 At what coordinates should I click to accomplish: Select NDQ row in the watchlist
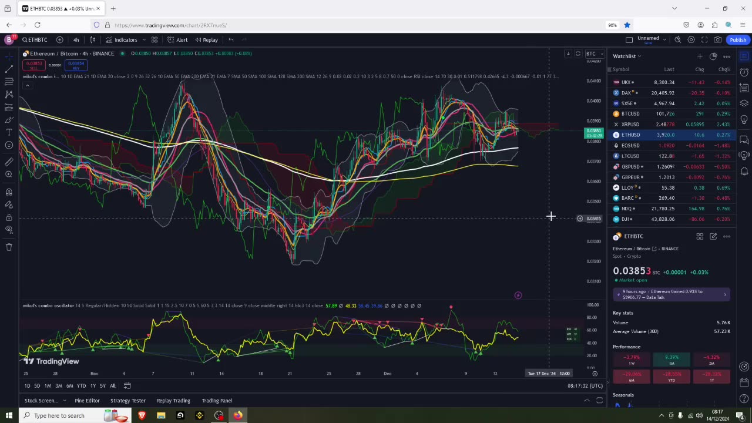coord(672,209)
